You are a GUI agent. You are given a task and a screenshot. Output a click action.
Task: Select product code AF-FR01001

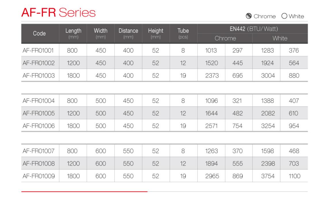[38, 50]
